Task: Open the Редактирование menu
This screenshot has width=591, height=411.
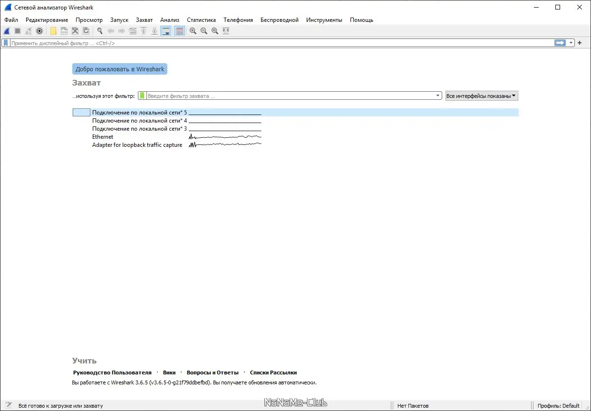Action: 47,20
